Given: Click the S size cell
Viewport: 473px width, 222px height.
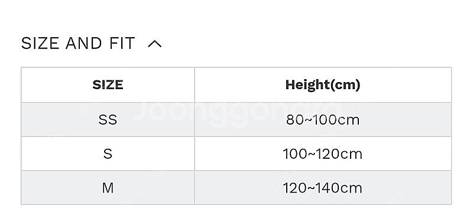Looking at the screenshot, I should (108, 154).
